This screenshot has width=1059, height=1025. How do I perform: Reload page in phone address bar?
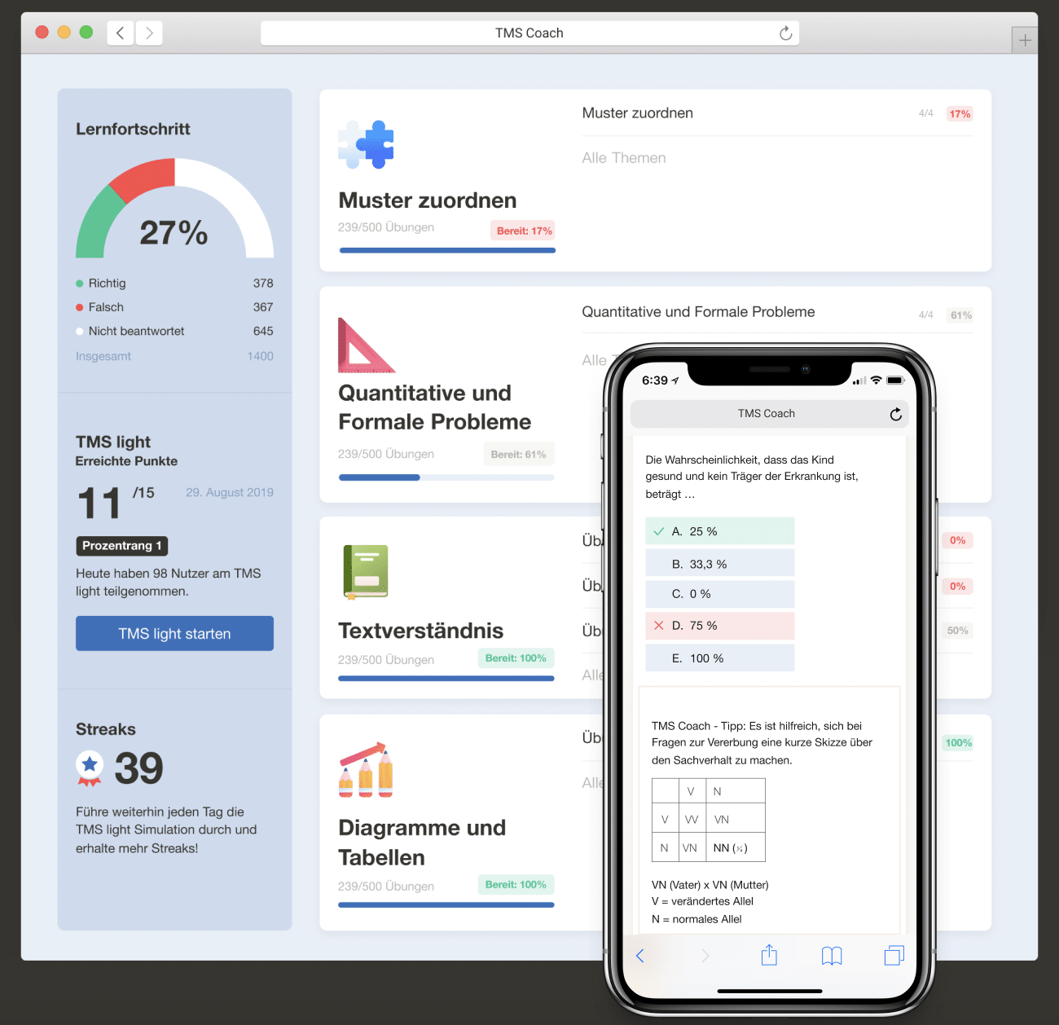tap(895, 414)
